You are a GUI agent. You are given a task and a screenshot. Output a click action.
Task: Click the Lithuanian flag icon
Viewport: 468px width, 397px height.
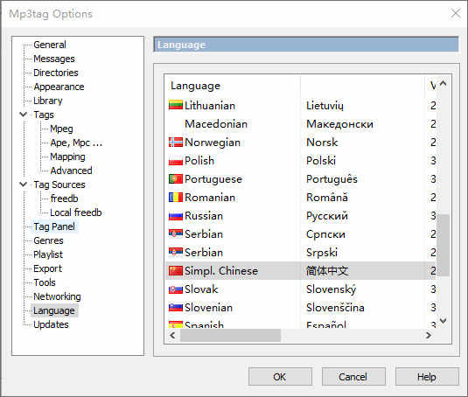pos(176,105)
